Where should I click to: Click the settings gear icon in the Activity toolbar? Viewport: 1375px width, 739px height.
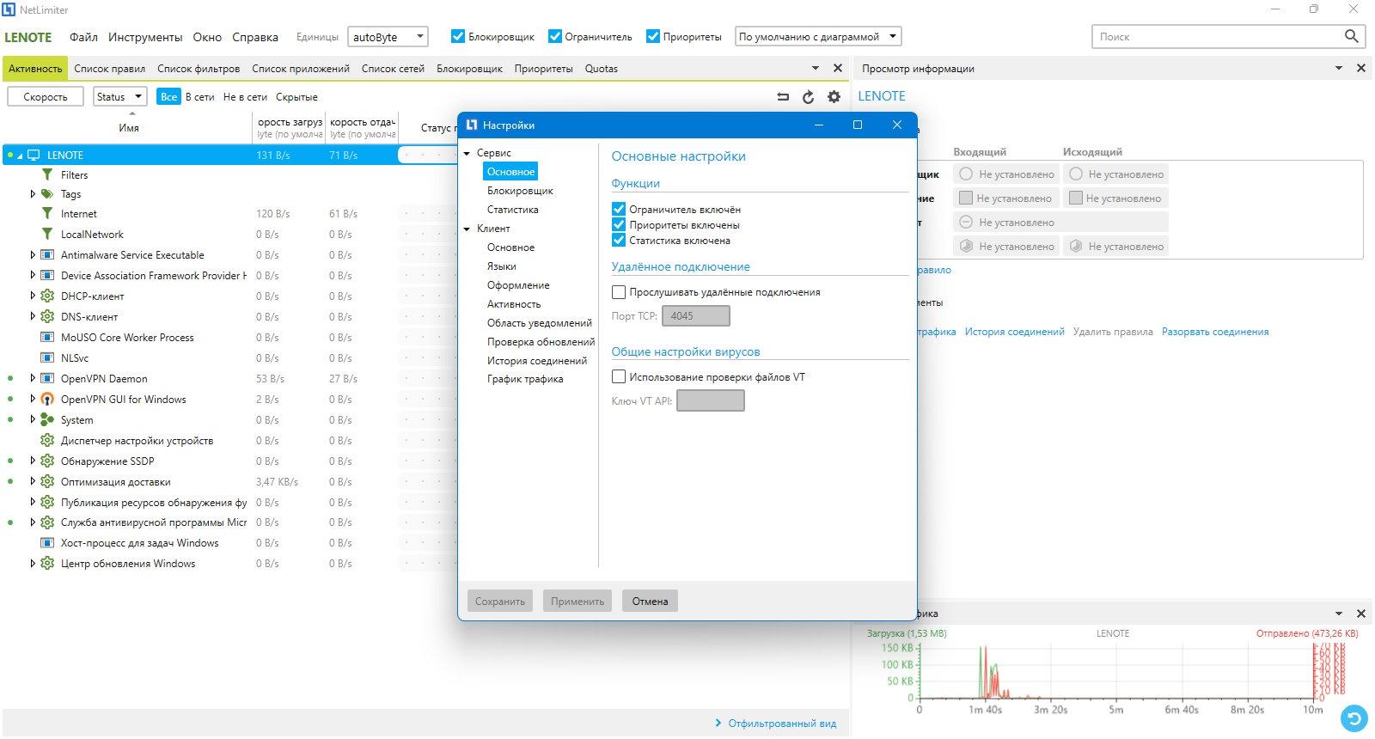click(x=834, y=97)
